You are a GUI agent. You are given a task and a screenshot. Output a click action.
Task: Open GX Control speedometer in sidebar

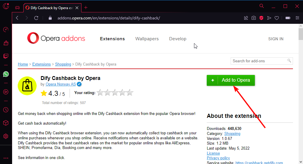pos(6,29)
